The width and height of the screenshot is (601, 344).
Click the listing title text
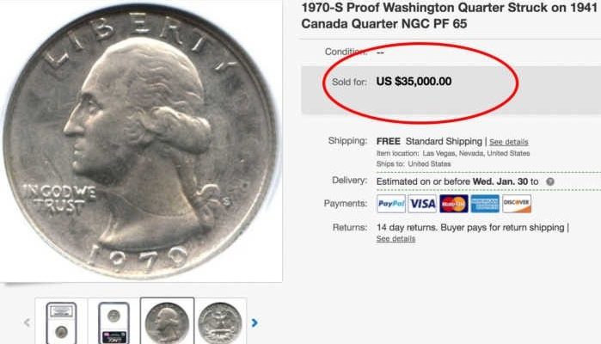pyautogui.click(x=449, y=15)
